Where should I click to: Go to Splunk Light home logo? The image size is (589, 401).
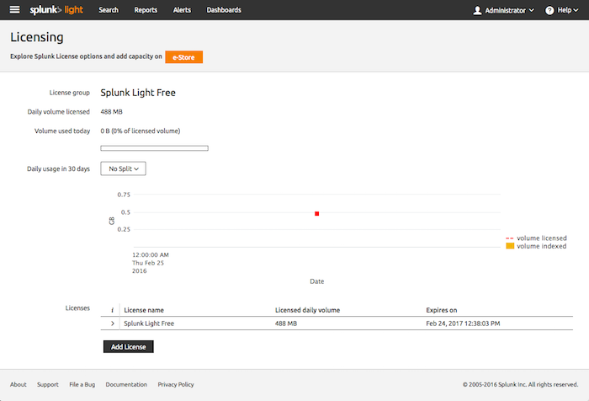point(56,10)
